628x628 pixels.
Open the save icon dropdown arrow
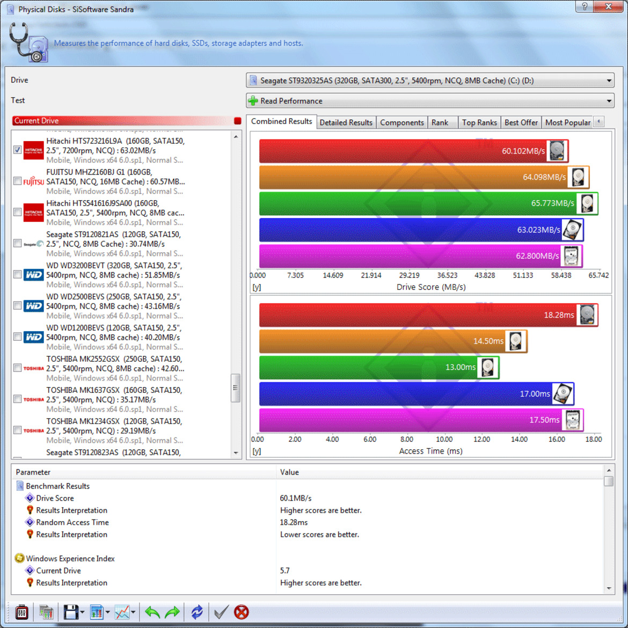82,612
